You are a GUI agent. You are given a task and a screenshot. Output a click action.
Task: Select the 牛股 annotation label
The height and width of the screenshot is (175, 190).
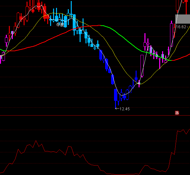coord(60,25)
